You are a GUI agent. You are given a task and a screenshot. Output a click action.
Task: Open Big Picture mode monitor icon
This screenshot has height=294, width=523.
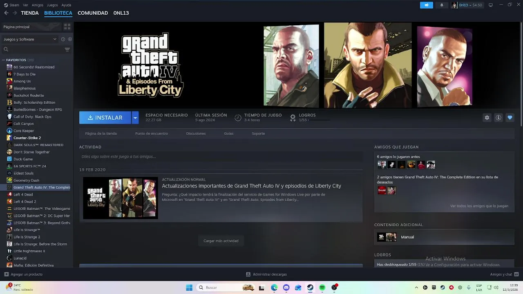[491, 5]
